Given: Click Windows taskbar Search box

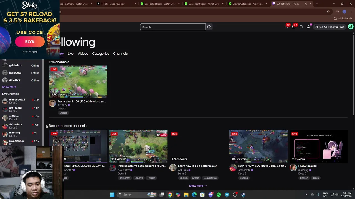Looking at the screenshot, I should [137, 195].
